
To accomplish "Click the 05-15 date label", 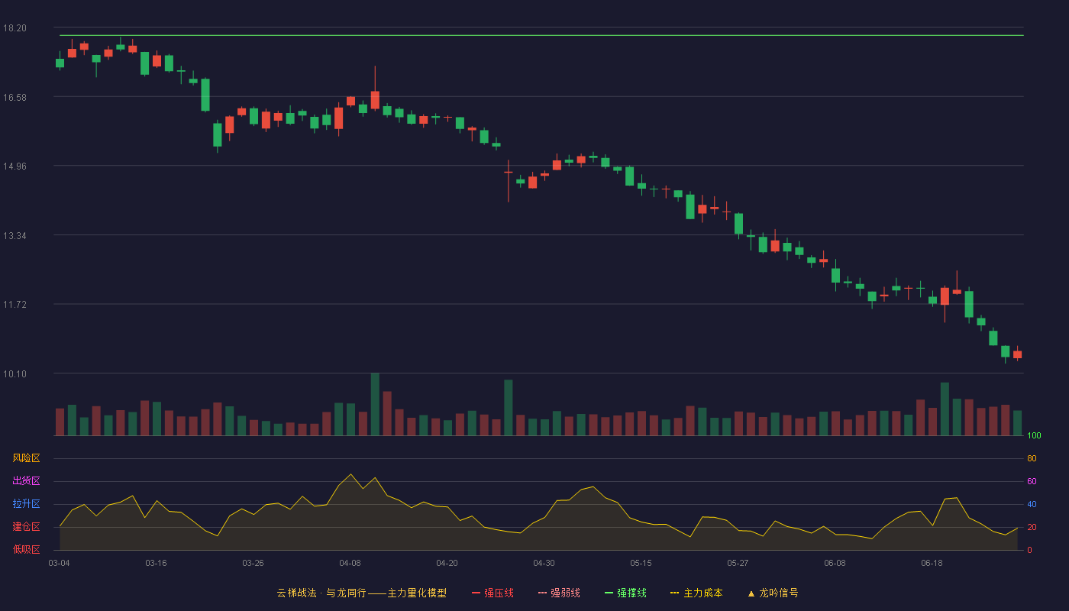I will [641, 563].
